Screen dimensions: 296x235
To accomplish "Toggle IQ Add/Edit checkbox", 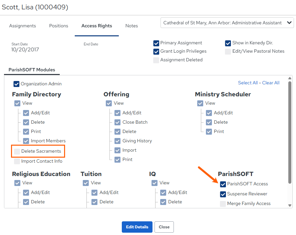I will coord(163,193).
